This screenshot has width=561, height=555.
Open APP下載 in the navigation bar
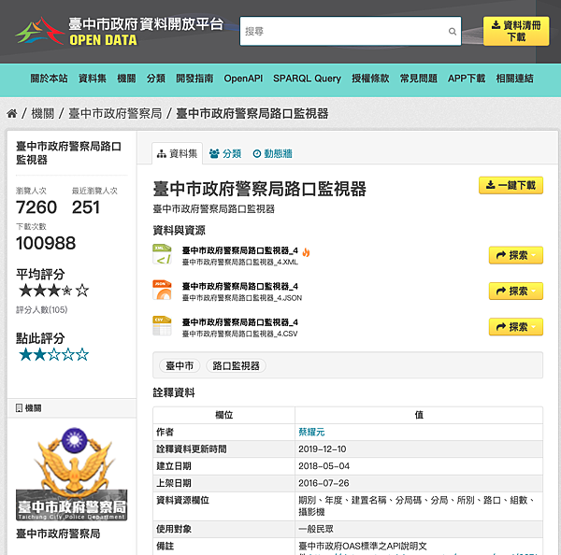467,78
